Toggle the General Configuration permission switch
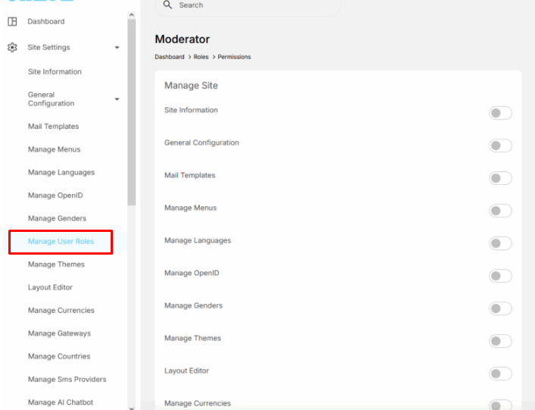This screenshot has height=410, width=535. pos(500,146)
